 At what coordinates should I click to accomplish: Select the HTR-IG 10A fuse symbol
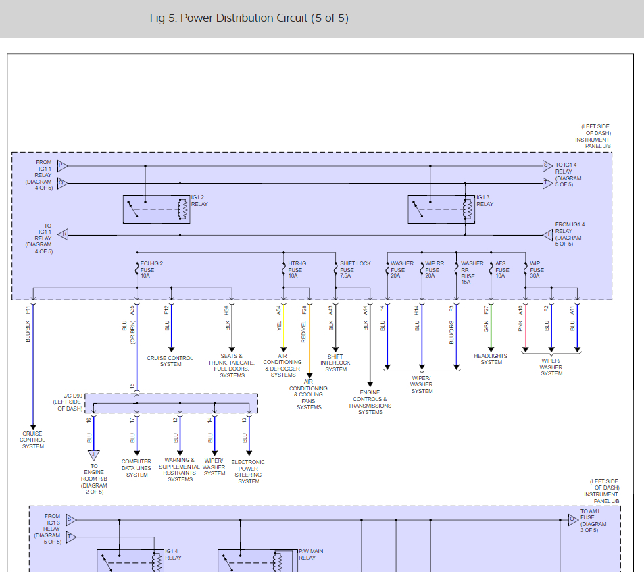[x=284, y=270]
